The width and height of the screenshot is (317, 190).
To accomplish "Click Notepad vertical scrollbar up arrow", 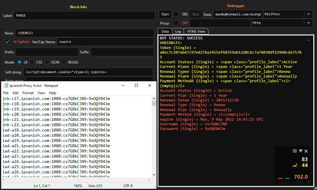I will click(x=154, y=98).
